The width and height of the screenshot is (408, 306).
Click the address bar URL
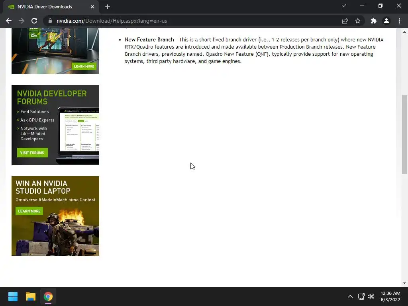pos(112,21)
